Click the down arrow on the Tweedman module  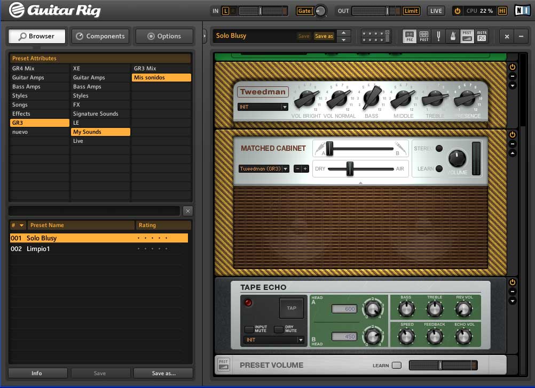(x=512, y=85)
